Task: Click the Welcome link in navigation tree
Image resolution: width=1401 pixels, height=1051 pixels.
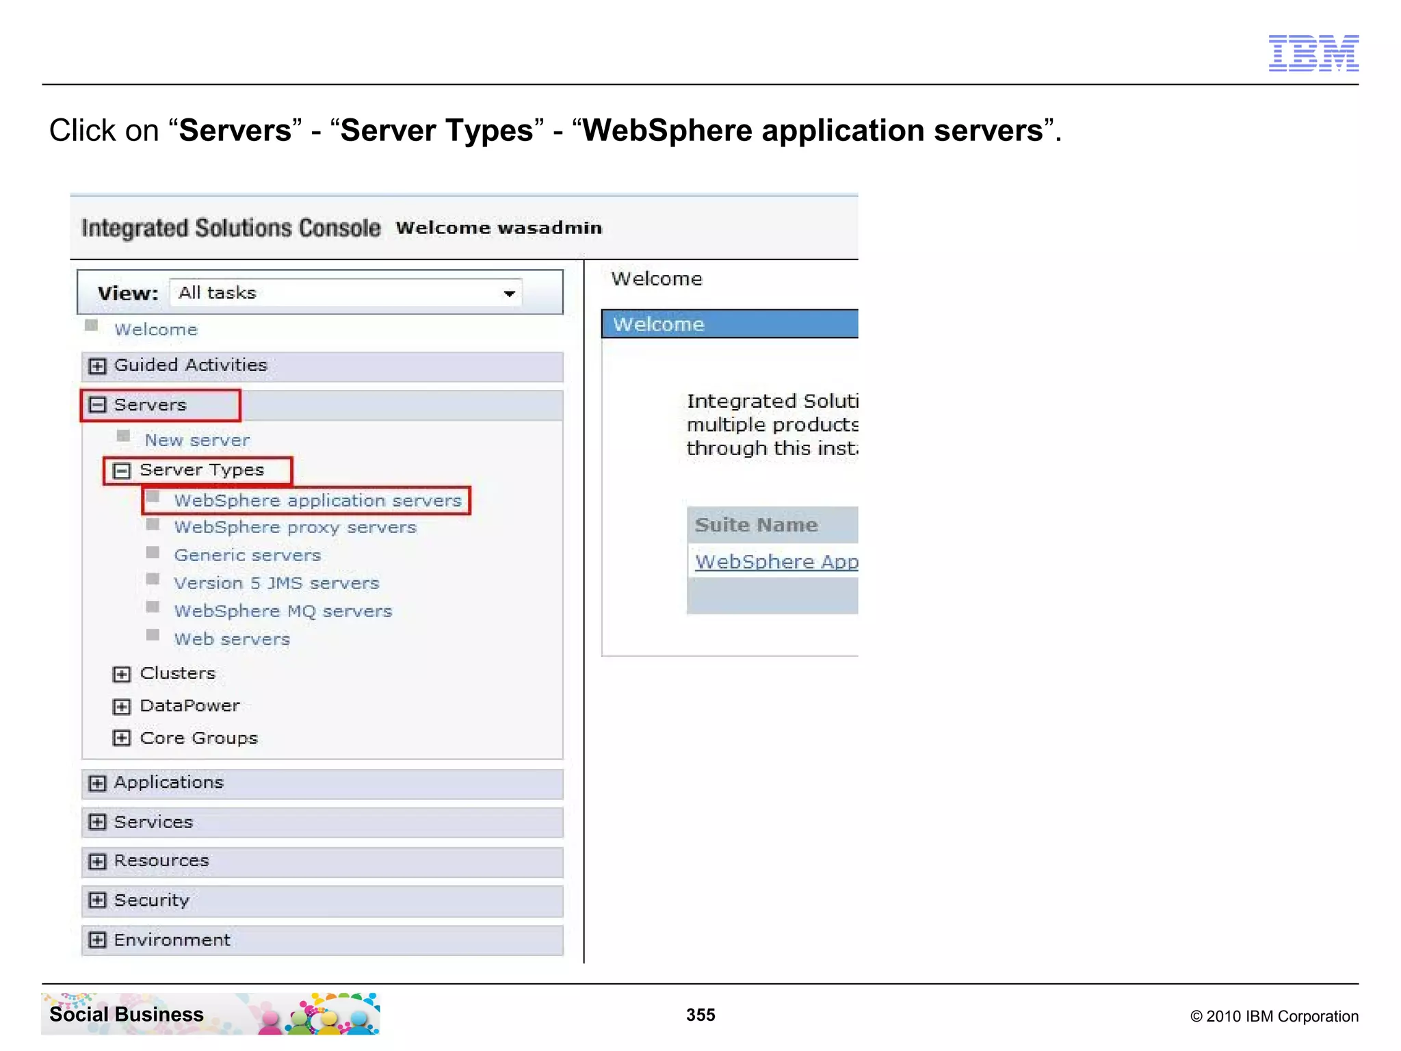Action: point(156,330)
